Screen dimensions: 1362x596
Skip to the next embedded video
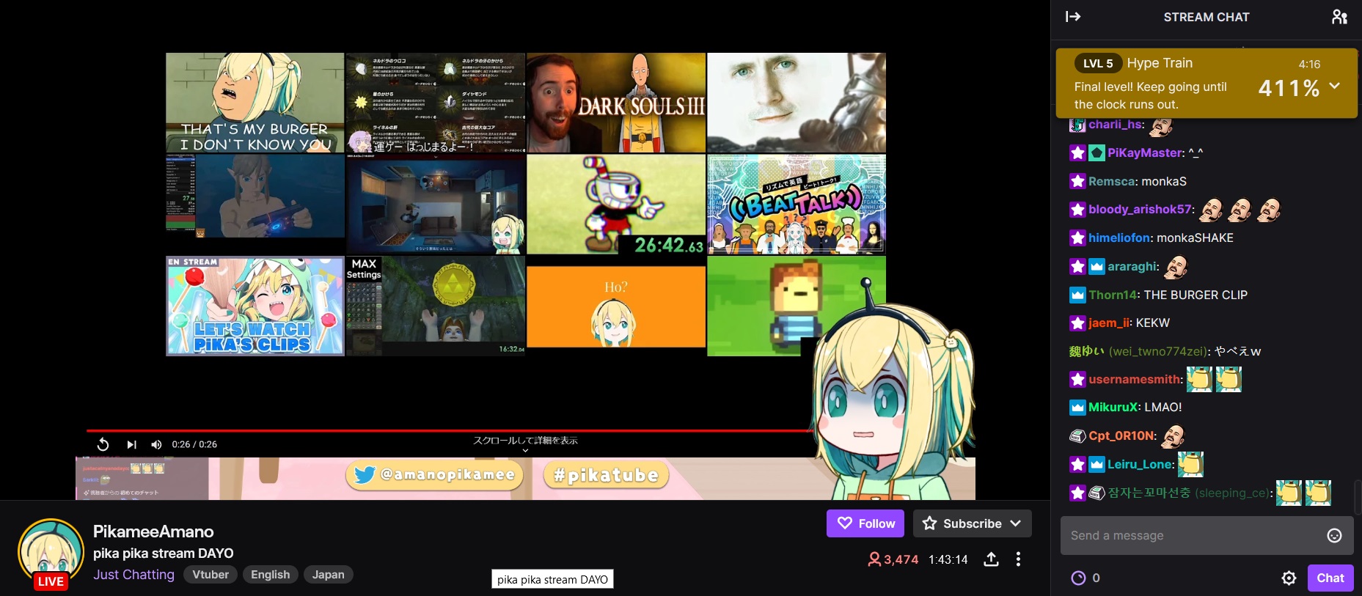coord(131,444)
